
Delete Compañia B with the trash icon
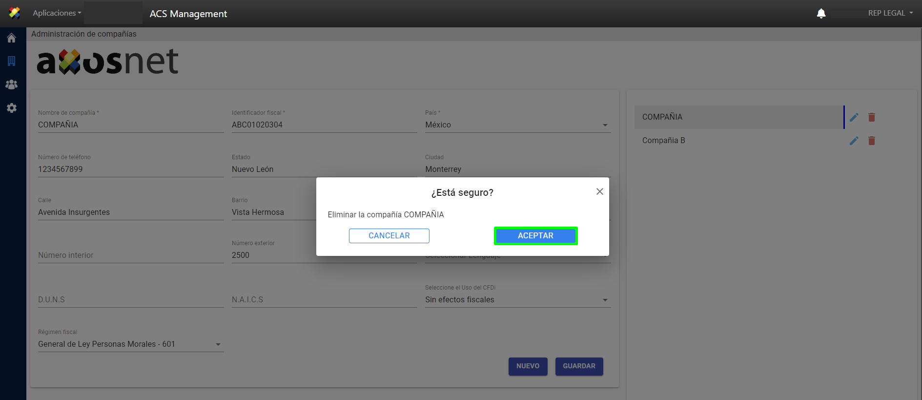(x=871, y=141)
